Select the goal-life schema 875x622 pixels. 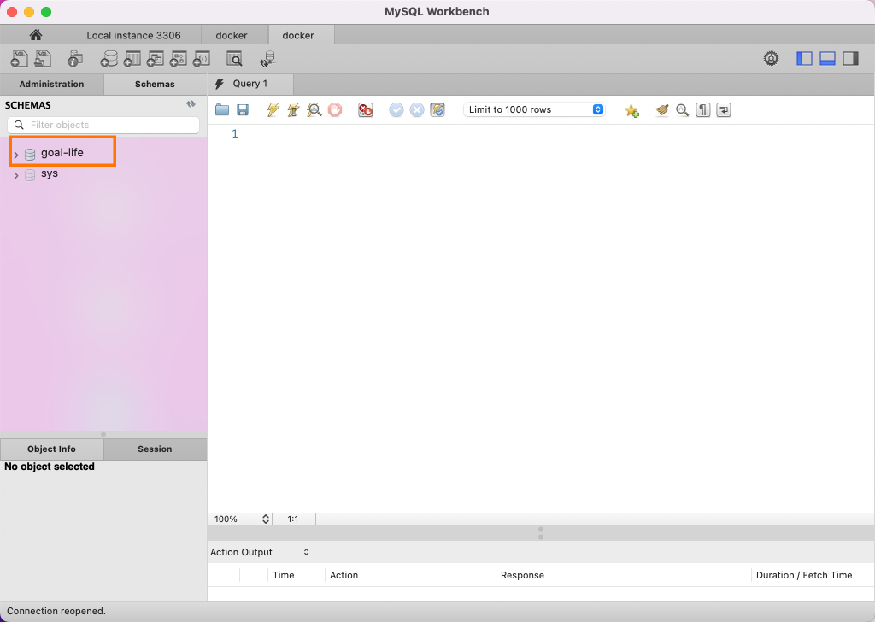[x=62, y=152]
